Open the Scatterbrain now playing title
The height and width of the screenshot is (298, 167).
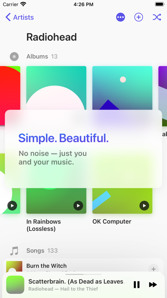76,281
